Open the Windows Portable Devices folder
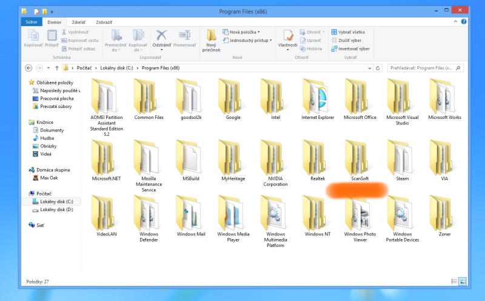Image resolution: width=485 pixels, height=301 pixels. click(402, 218)
